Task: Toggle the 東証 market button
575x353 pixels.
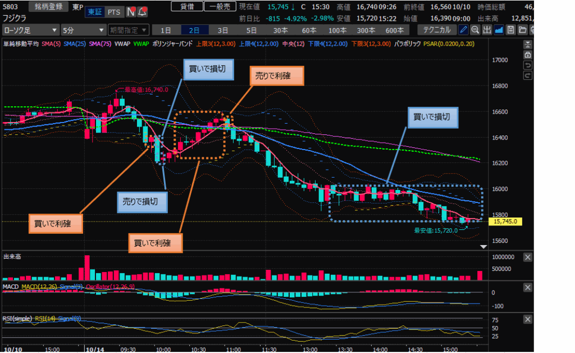Action: [94, 12]
